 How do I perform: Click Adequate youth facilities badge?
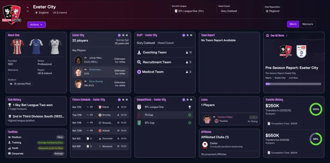tap(51, 148)
